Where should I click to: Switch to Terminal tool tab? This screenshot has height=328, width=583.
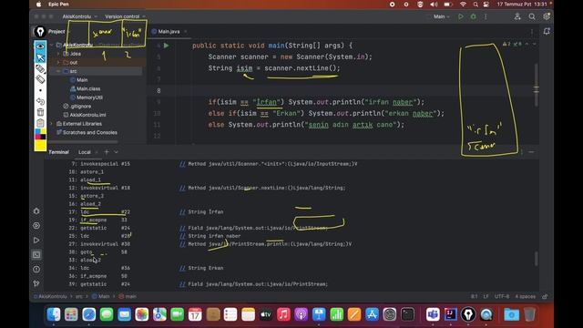(x=58, y=152)
